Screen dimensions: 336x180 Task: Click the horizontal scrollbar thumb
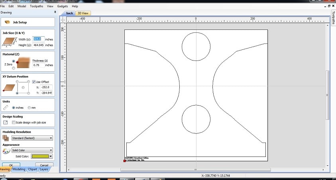tap(195, 170)
